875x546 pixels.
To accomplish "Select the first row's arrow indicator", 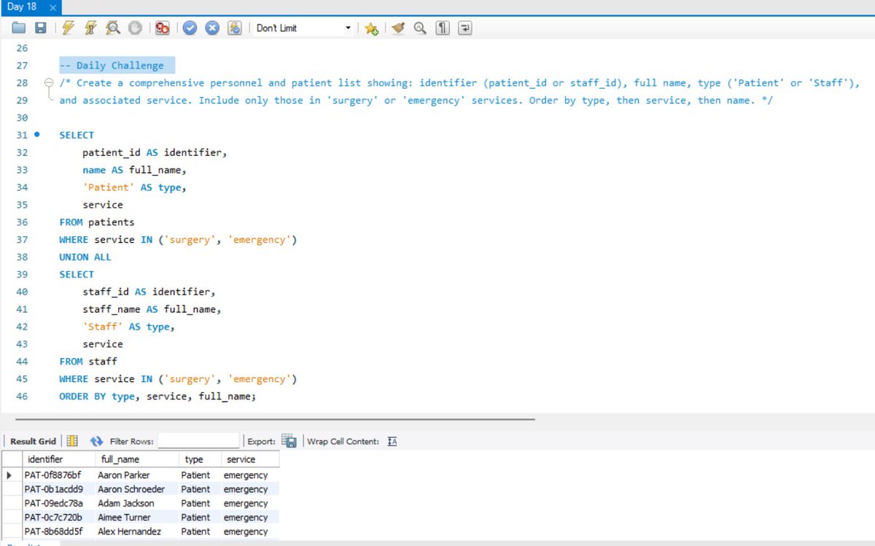I will [11, 475].
